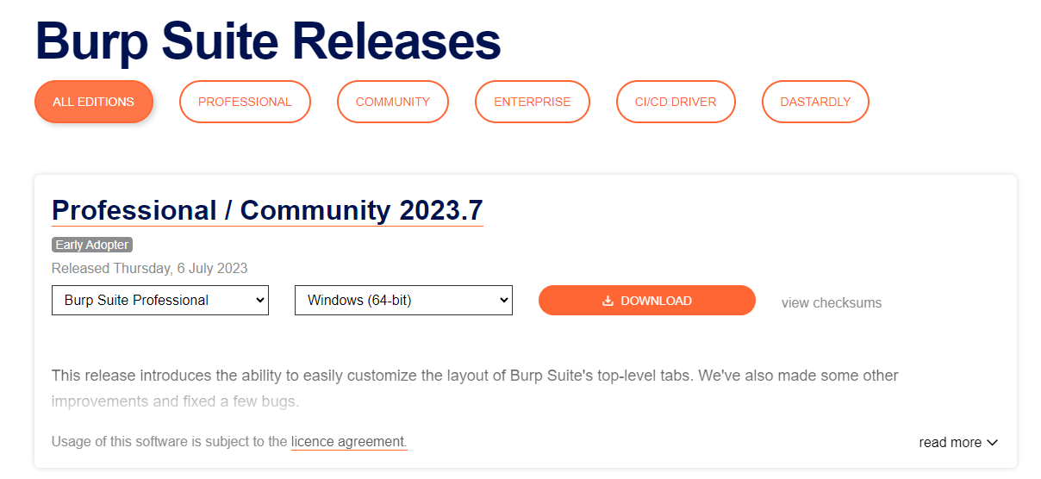Expand the release notes with read more

(x=958, y=443)
